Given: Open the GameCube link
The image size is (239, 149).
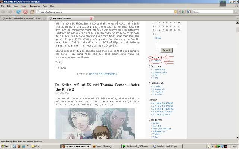Looking at the screenshot, I should tap(159, 72).
